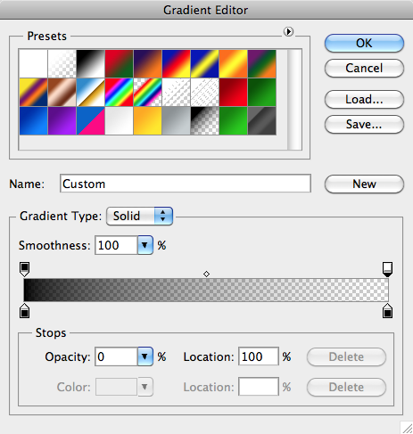The width and height of the screenshot is (413, 434).
Task: Choose the gray silver gradient preset
Action: [x=176, y=120]
